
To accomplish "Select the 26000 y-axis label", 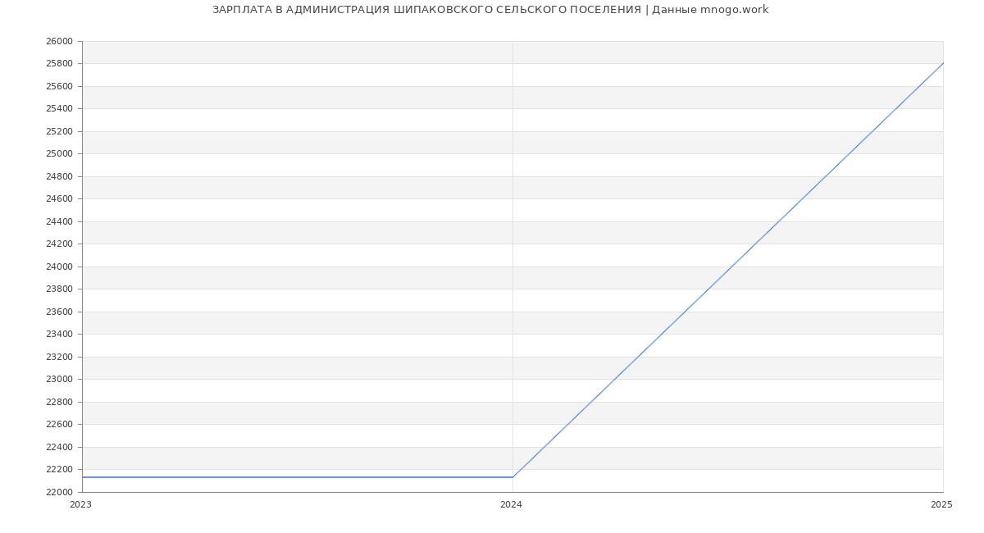I will click(59, 41).
